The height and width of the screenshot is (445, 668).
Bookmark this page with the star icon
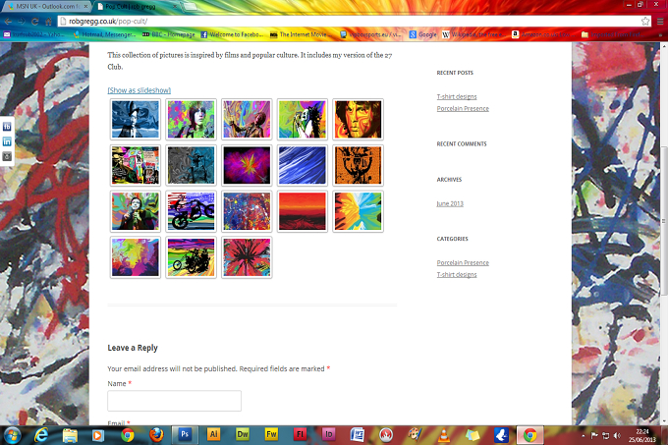coord(645,21)
